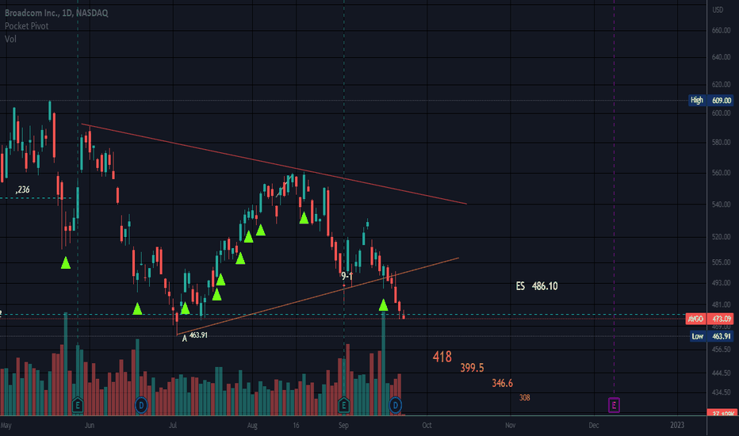
Task: Select the A 463.91 low annotation
Action: coord(194,336)
